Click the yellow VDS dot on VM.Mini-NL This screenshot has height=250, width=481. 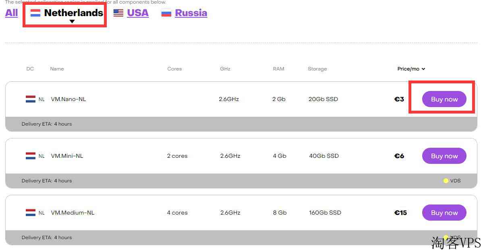click(x=446, y=181)
